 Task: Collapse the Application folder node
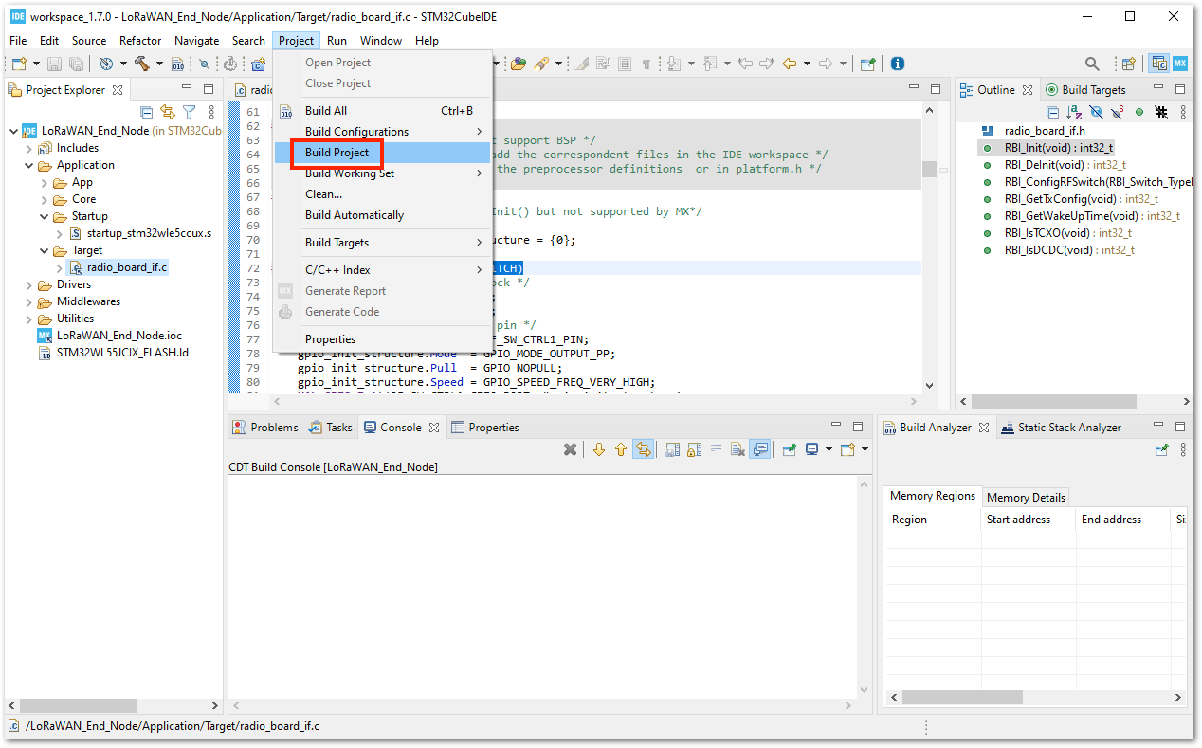pos(28,165)
